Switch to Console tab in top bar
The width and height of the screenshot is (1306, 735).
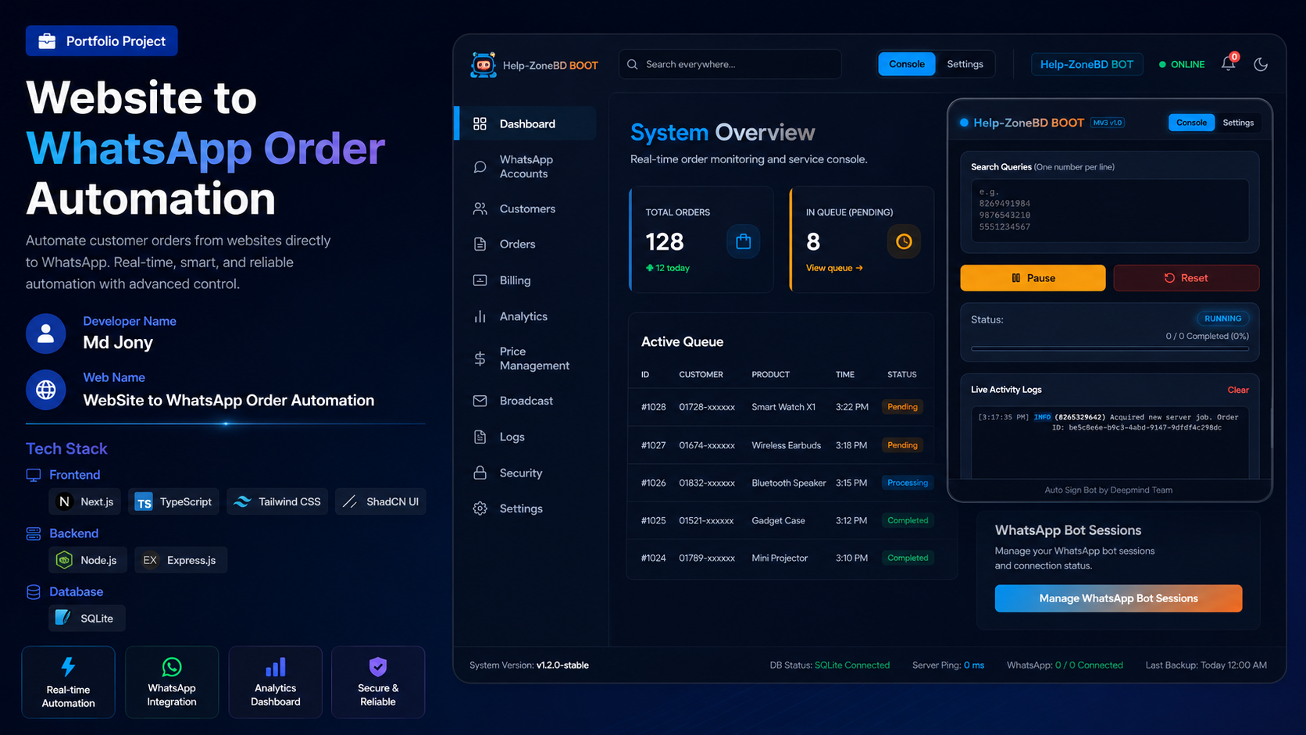pyautogui.click(x=907, y=64)
